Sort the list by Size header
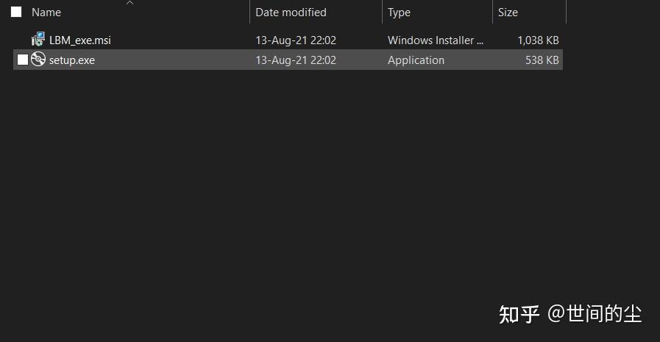Image resolution: width=660 pixels, height=342 pixels. point(508,13)
